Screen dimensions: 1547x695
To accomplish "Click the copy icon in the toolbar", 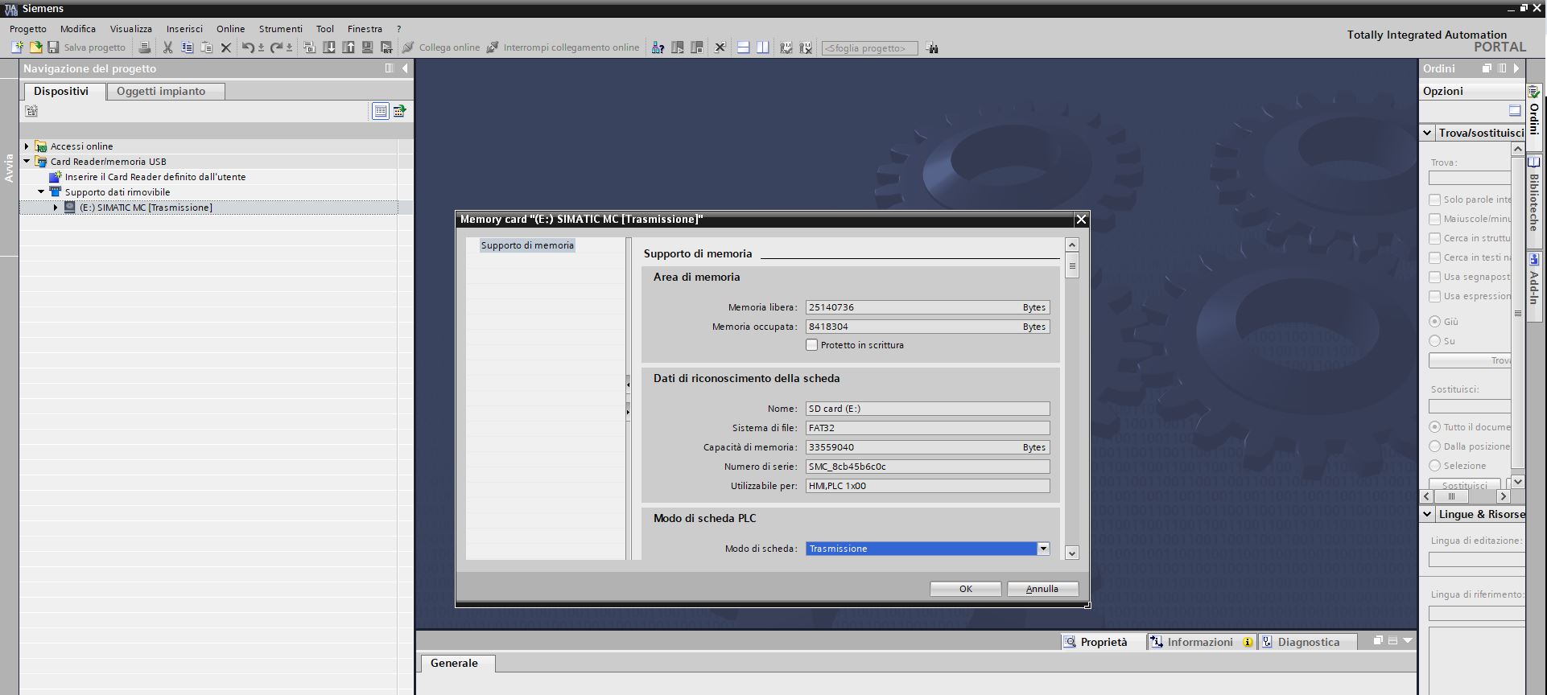I will [x=187, y=47].
